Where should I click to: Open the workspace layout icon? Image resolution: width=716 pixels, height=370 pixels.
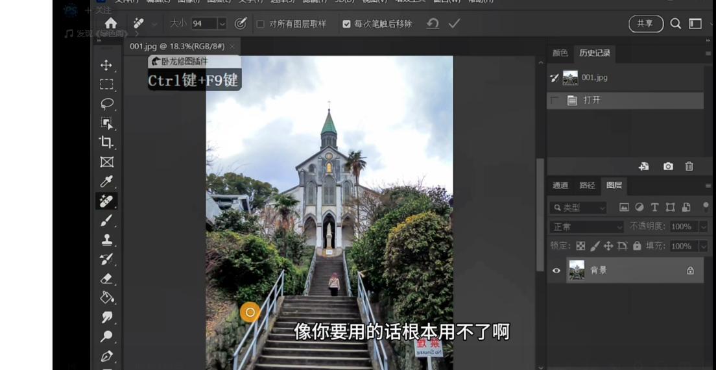[695, 24]
